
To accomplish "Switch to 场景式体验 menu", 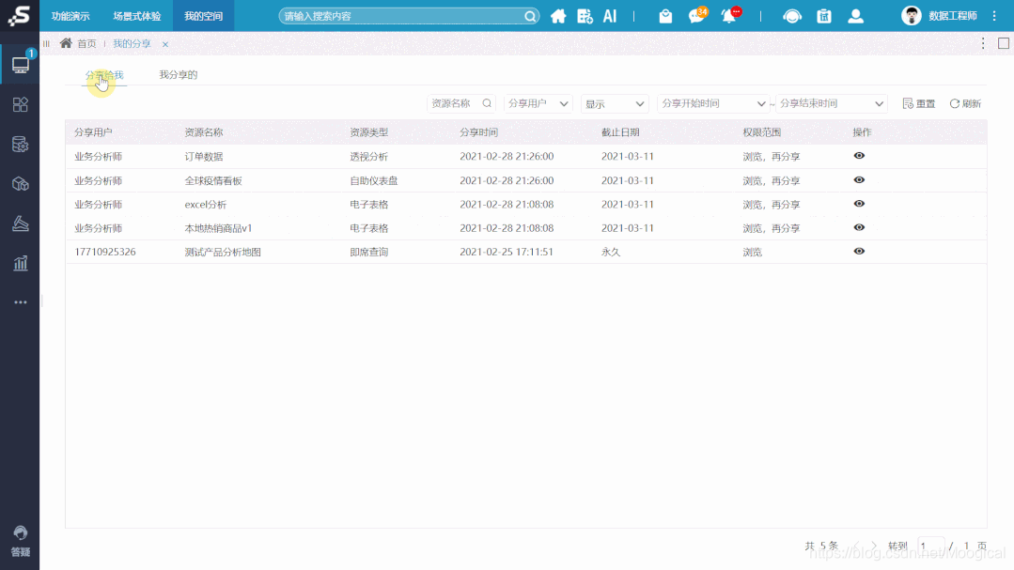I will click(136, 16).
